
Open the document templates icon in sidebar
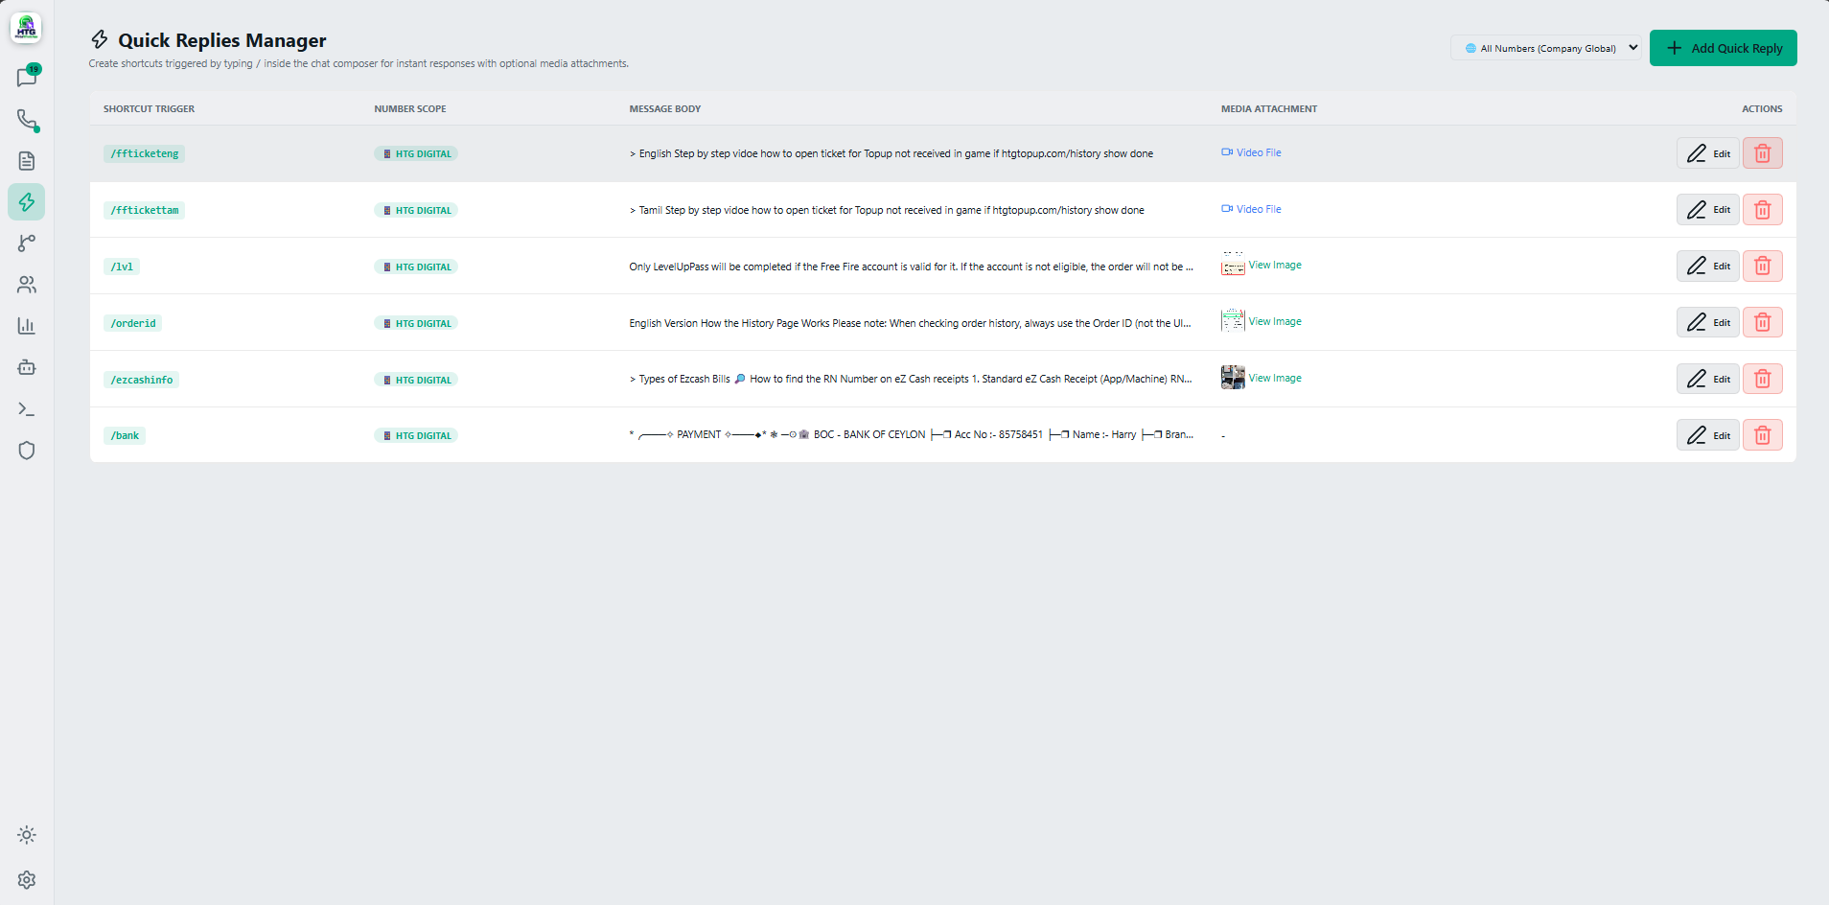tap(27, 161)
